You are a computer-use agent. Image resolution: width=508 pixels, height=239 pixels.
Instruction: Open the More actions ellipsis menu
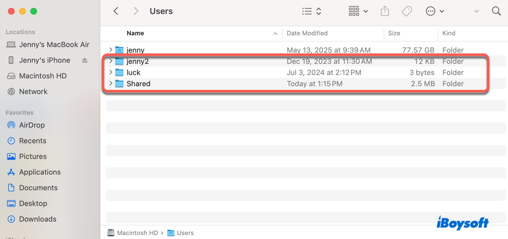(435, 11)
